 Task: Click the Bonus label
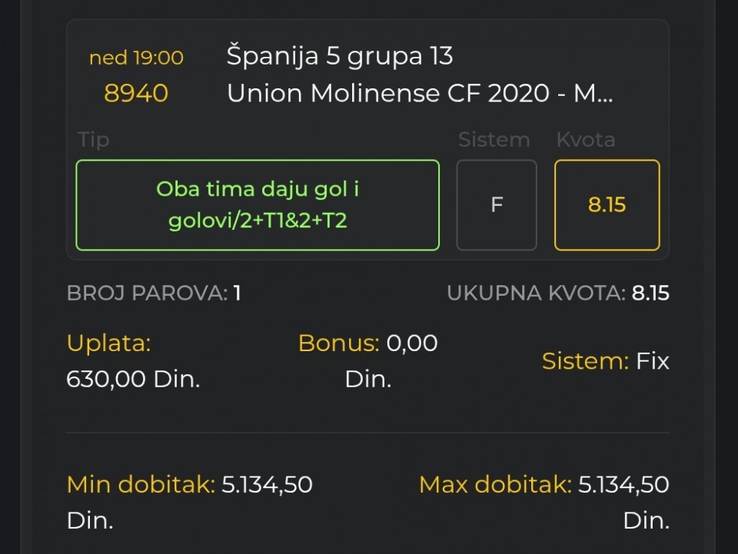point(339,343)
